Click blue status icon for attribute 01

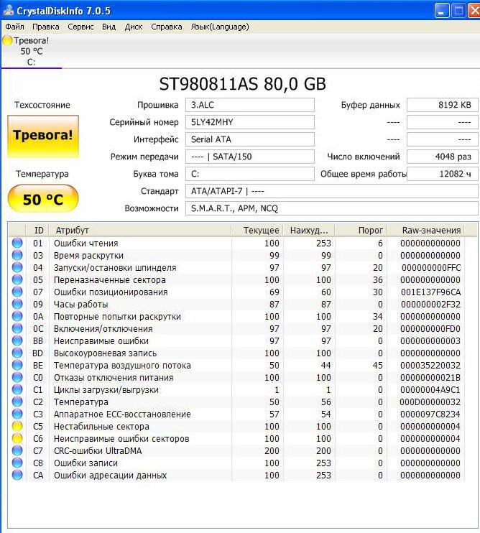[17, 244]
